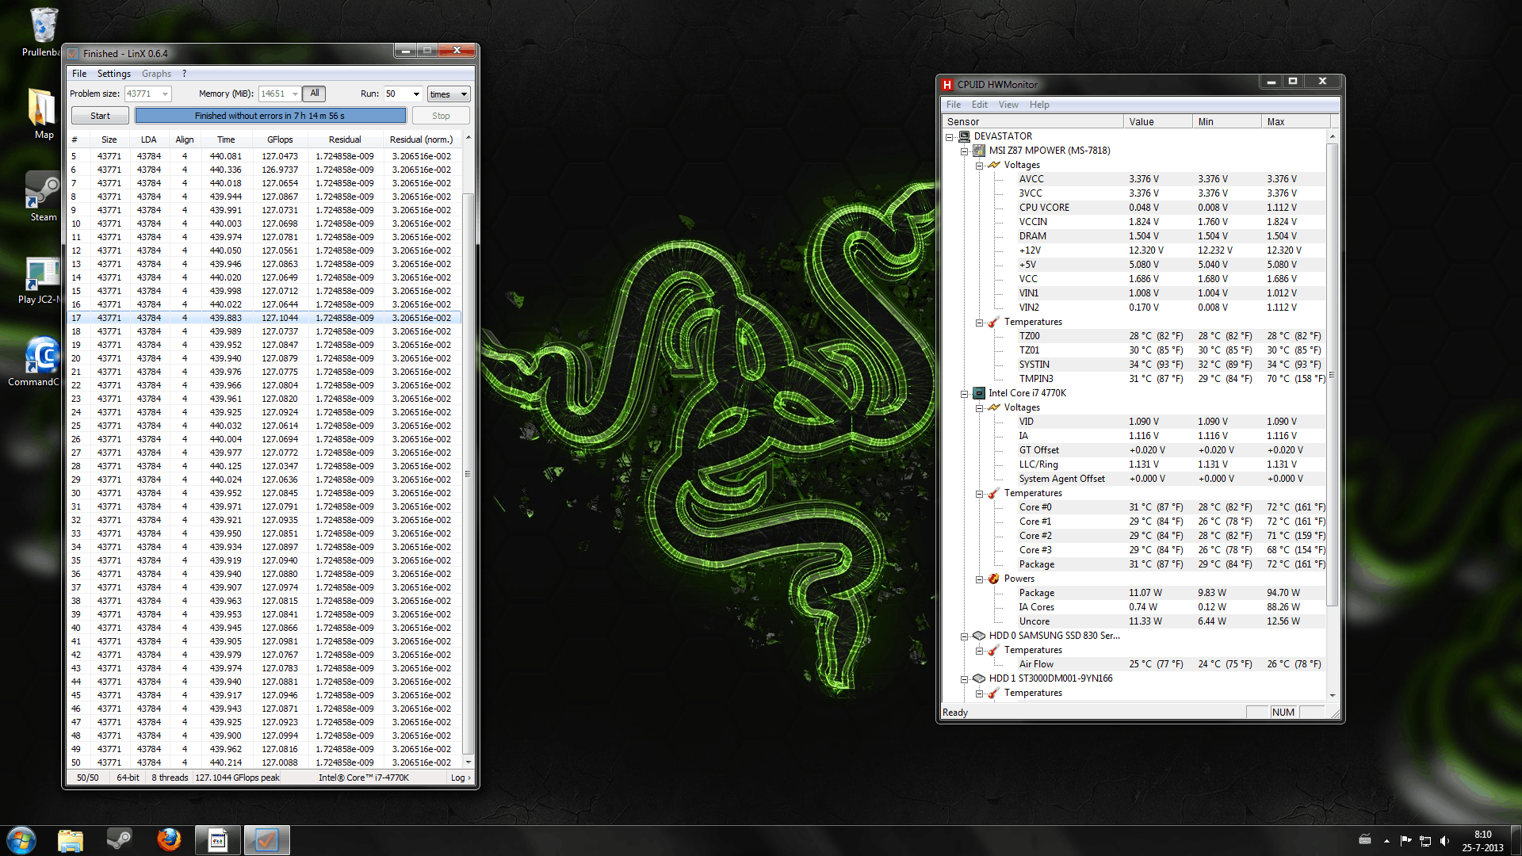
Task: Open the Edit menu in HWMonitor
Action: click(980, 105)
